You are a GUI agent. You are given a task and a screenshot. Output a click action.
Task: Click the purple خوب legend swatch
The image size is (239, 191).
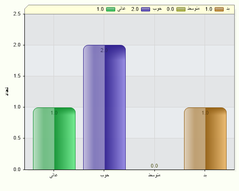145,9
